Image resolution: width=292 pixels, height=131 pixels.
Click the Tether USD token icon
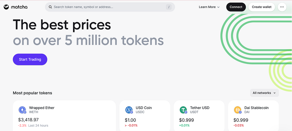tap(183, 110)
